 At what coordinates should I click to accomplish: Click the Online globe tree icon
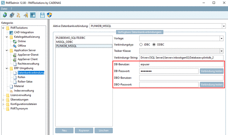(x=15, y=42)
